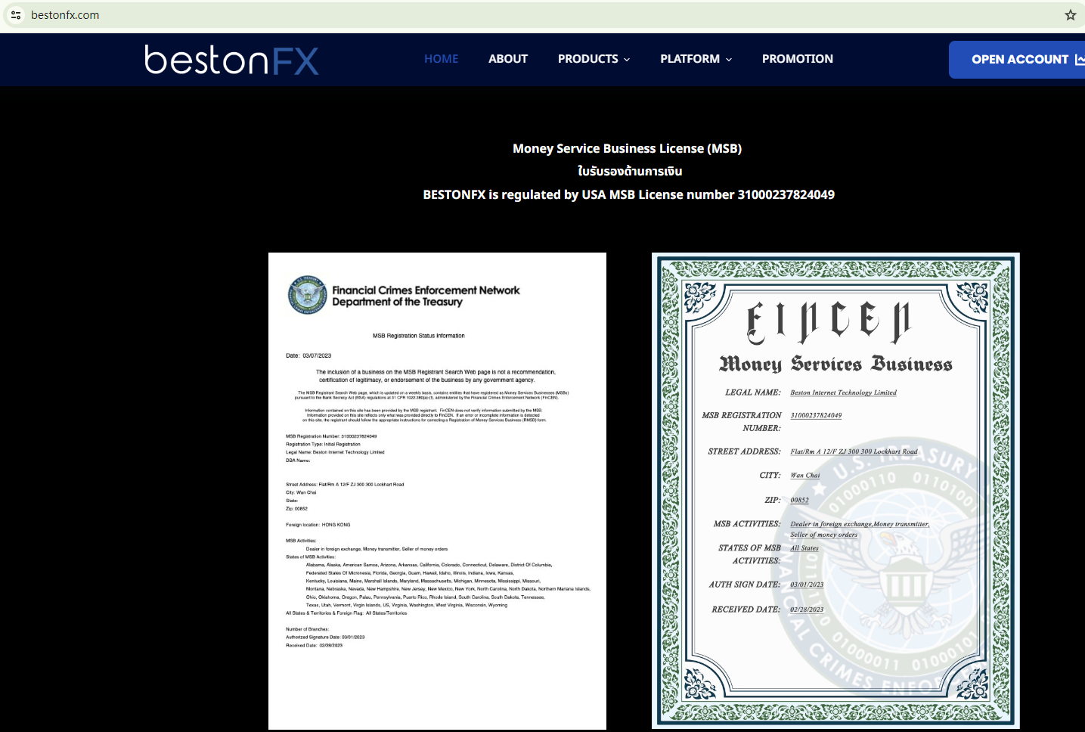The width and height of the screenshot is (1085, 732).
Task: Open the FinCEN MSB registration status document image
Action: tap(437, 491)
